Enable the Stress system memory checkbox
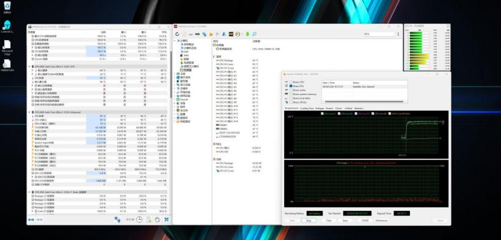Screen dimensions: 501x240 pos(291,94)
